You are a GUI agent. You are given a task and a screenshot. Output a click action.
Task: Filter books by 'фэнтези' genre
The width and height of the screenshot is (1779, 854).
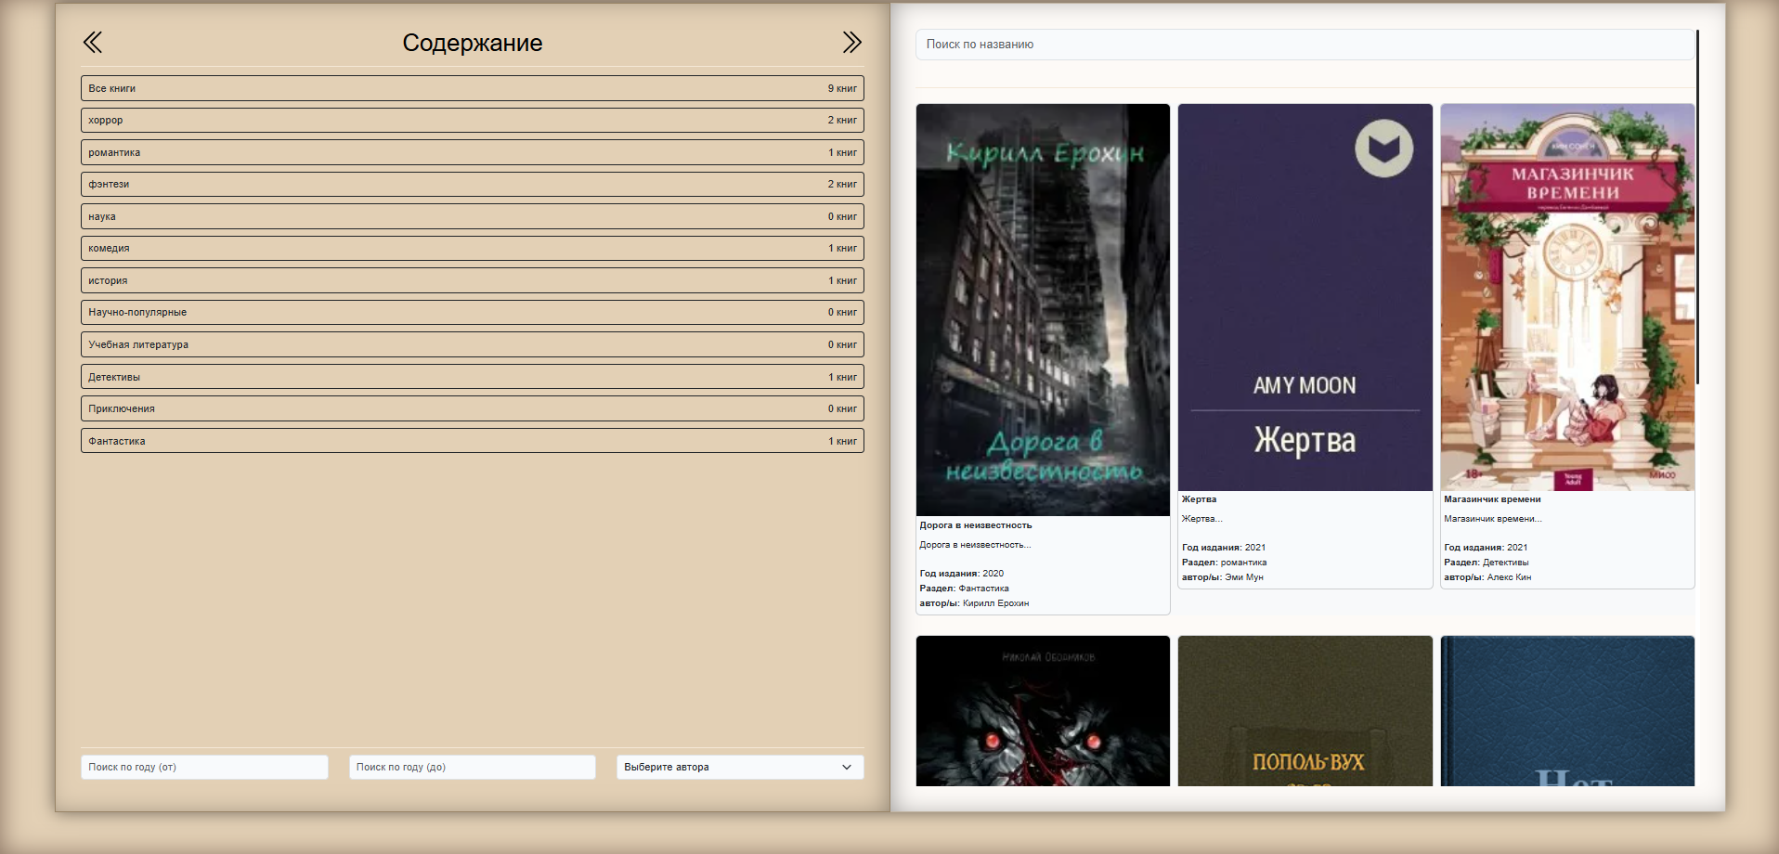(473, 185)
